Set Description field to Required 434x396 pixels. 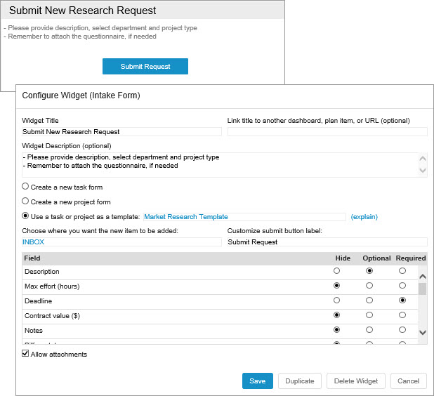tap(402, 271)
